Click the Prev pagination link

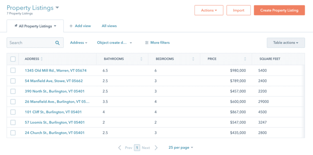129,147
